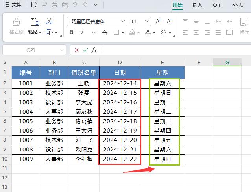Click the eraser clear formatting icon
The width and height of the screenshot is (251, 192).
pos(164,32)
